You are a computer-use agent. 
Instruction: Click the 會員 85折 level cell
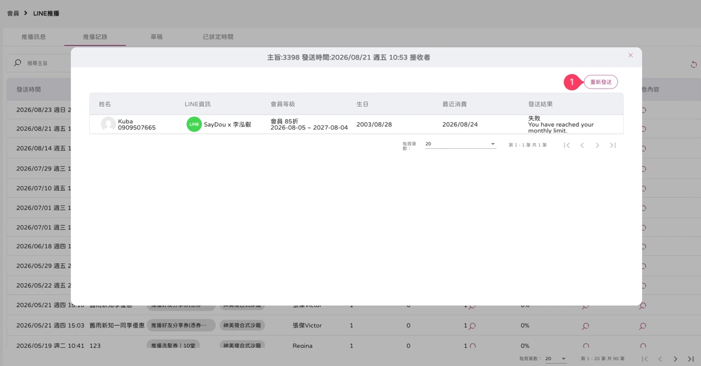309,124
